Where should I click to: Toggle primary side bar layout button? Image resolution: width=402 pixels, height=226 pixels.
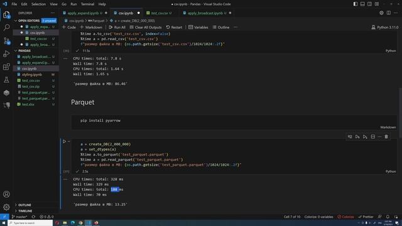click(356, 4)
